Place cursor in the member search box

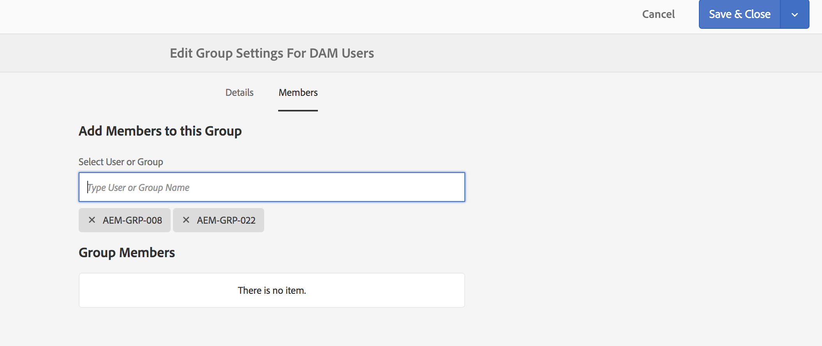(272, 187)
